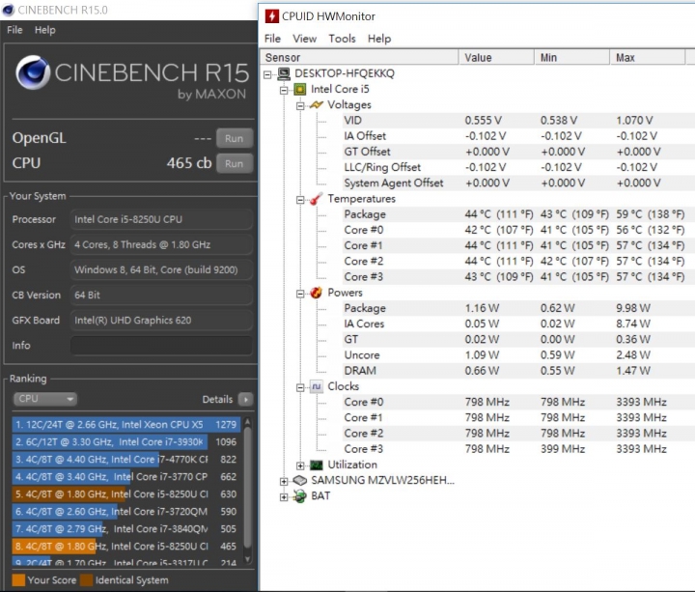Click the Temperatures thermometer icon
695x592 pixels.
316,199
